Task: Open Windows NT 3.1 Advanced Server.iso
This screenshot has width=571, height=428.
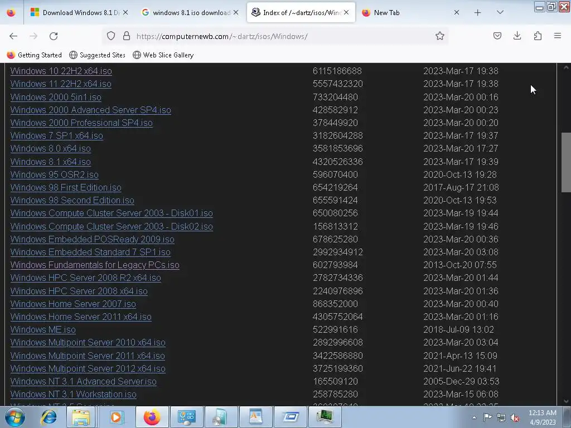Action: click(x=84, y=381)
